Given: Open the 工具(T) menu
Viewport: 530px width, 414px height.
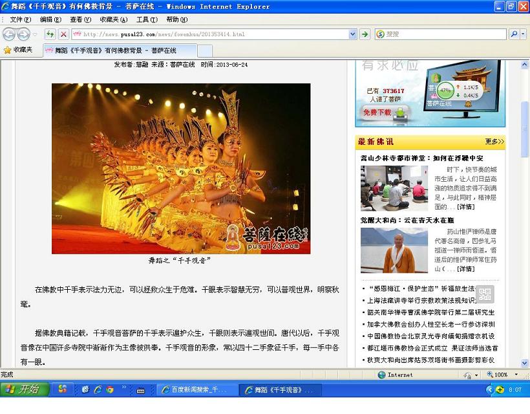Looking at the screenshot, I should pos(147,19).
